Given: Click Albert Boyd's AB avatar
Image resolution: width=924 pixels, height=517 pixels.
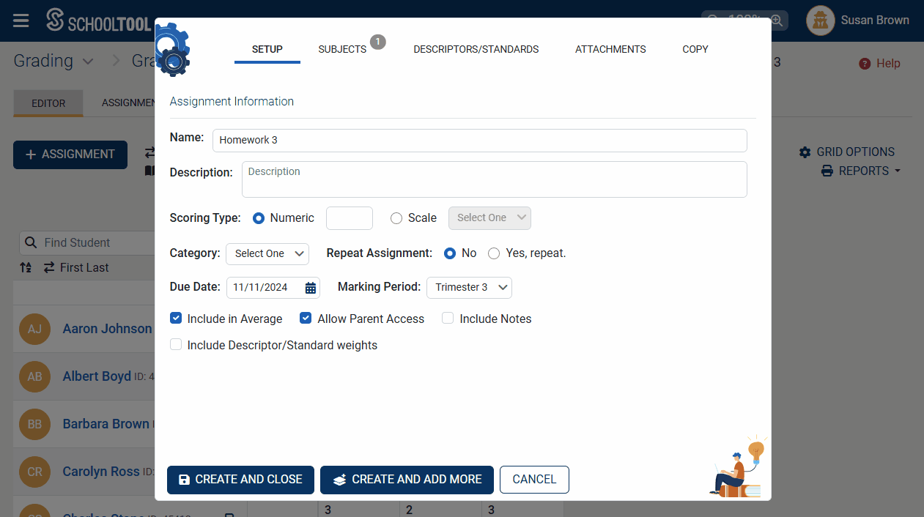Looking at the screenshot, I should point(34,376).
